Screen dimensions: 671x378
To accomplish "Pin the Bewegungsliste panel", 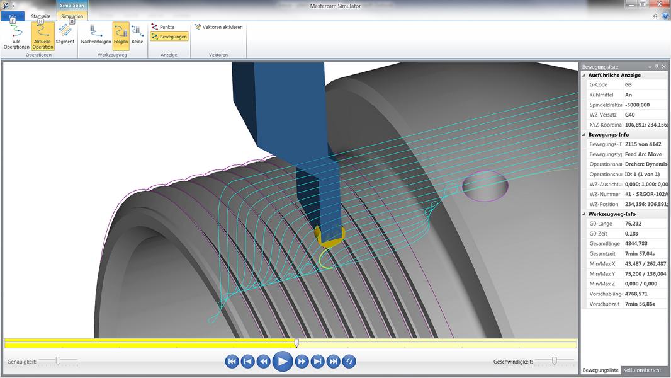I will pyautogui.click(x=657, y=67).
